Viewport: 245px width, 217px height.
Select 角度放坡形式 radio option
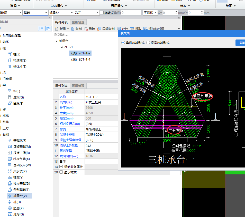pyautogui.click(x=123, y=43)
